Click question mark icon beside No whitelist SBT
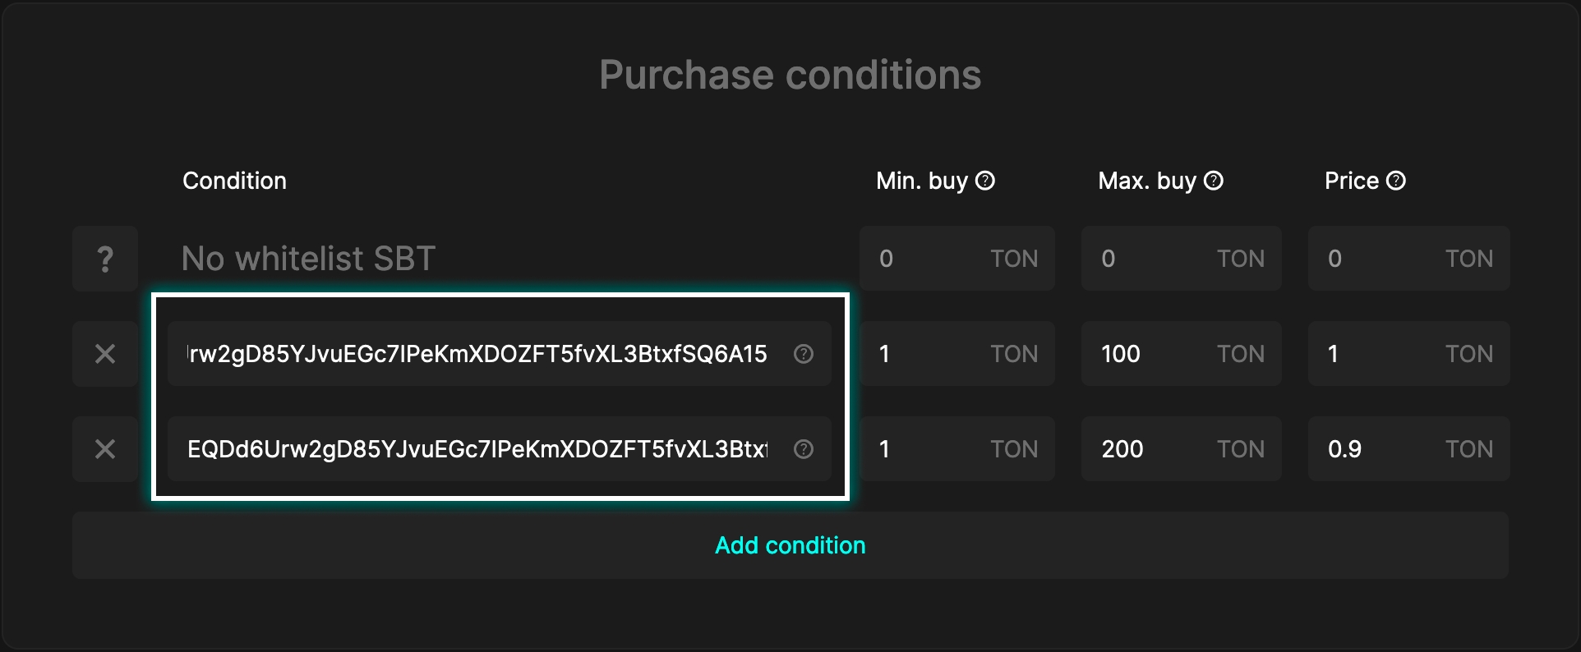Viewport: 1581px width, 652px height. 105,259
